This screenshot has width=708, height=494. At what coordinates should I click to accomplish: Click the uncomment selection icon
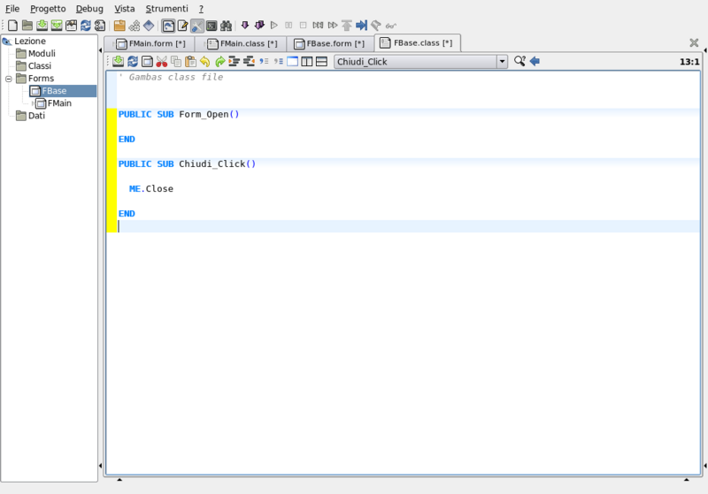point(278,61)
